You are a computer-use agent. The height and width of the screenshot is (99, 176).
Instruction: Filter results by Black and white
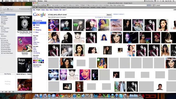pos(37,59)
